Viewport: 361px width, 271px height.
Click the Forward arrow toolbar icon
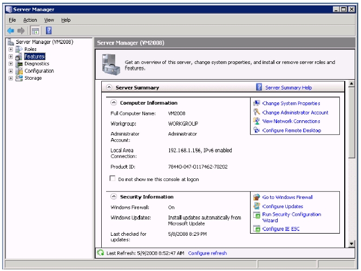click(x=21, y=30)
